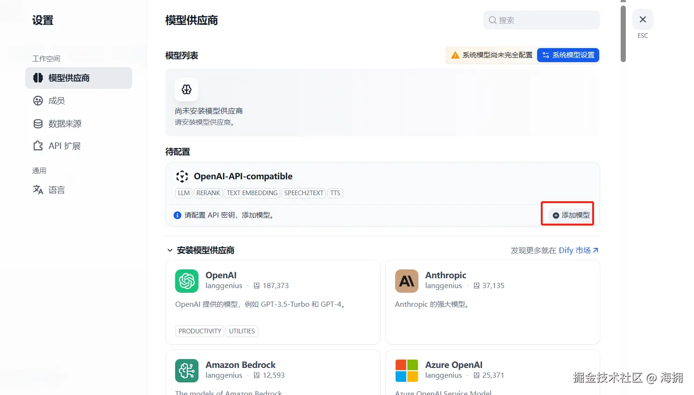Switch to the 工作空间 section
694x395 pixels.
(46, 58)
